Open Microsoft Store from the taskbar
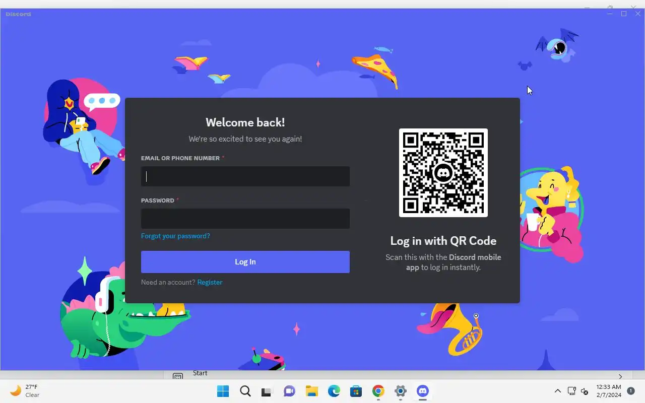Screen dimensions: 645x403 click(x=356, y=391)
